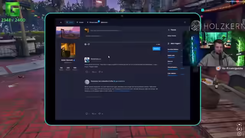Open the first post author's avatar

[87, 60]
